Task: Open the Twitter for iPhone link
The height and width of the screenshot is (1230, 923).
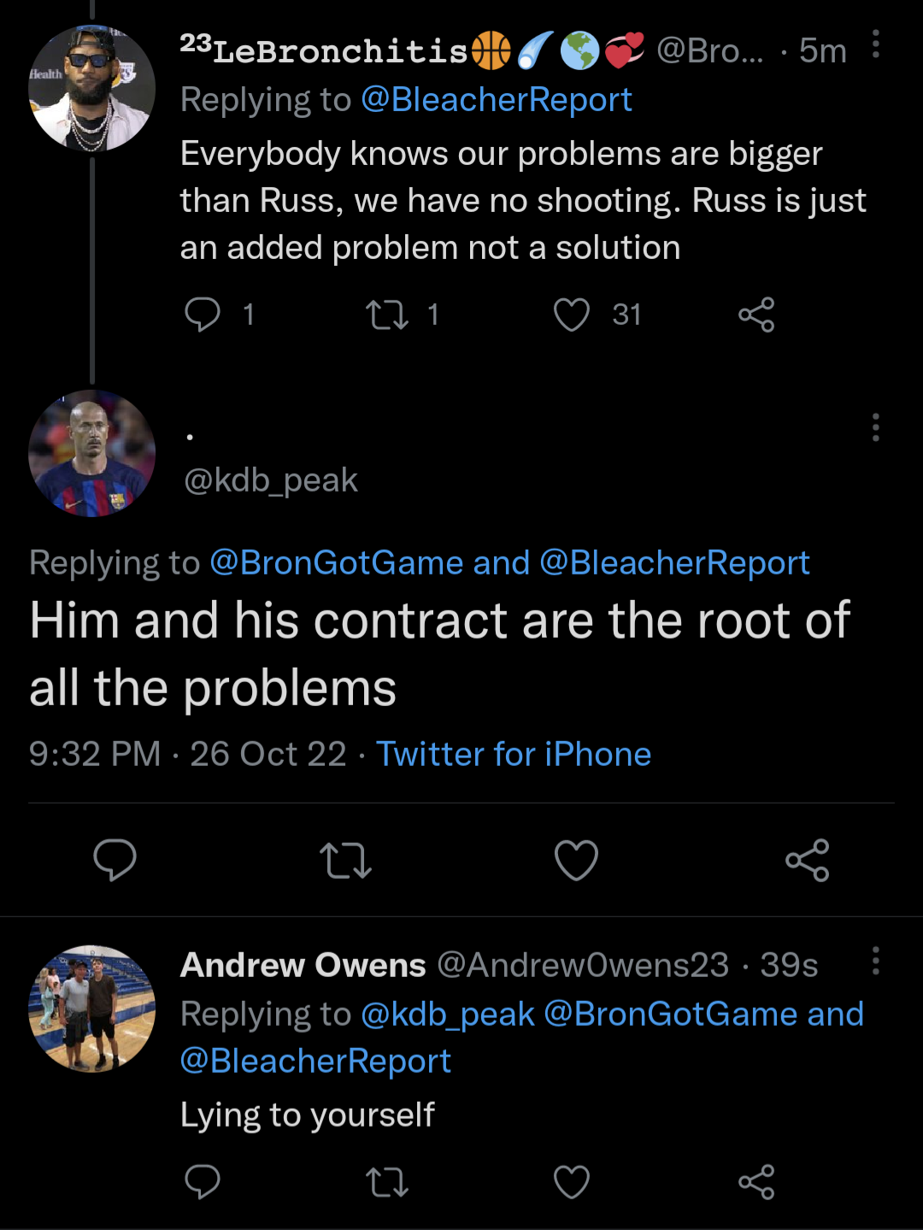Action: click(514, 755)
